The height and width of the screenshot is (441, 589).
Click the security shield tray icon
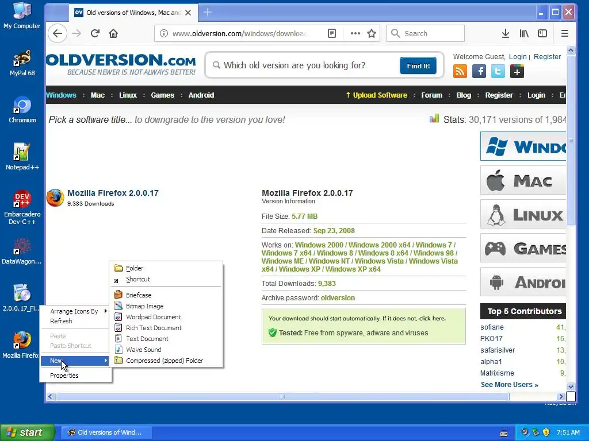pyautogui.click(x=546, y=432)
